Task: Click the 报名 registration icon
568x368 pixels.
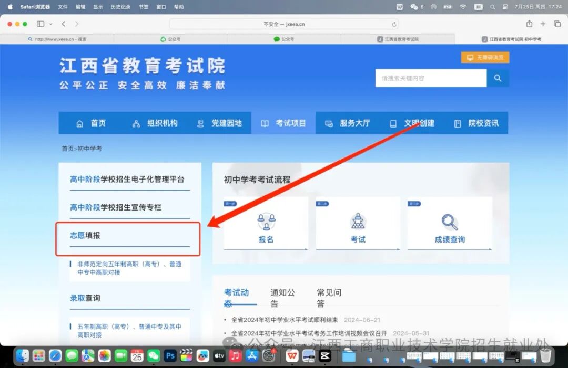Action: (266, 223)
